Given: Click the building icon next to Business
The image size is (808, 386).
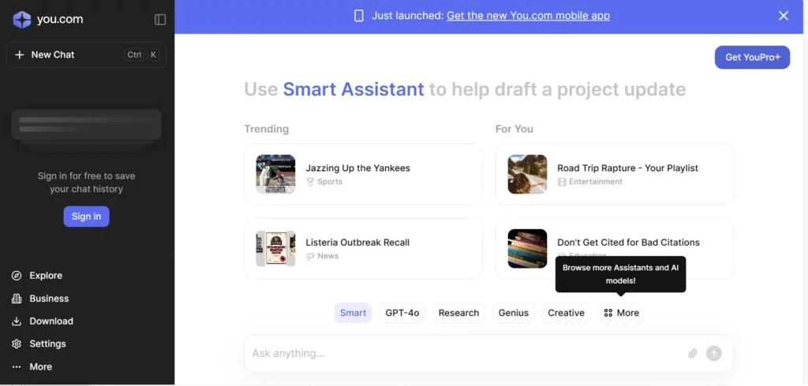Looking at the screenshot, I should tap(17, 299).
